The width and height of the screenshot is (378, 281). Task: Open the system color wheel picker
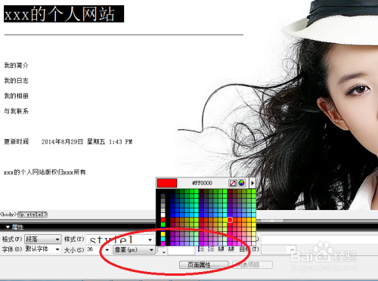click(241, 183)
